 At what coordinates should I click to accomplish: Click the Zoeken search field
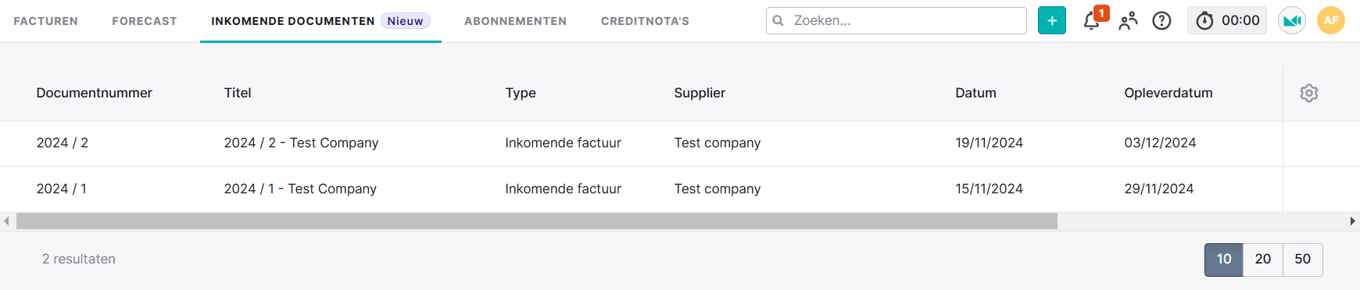(897, 20)
